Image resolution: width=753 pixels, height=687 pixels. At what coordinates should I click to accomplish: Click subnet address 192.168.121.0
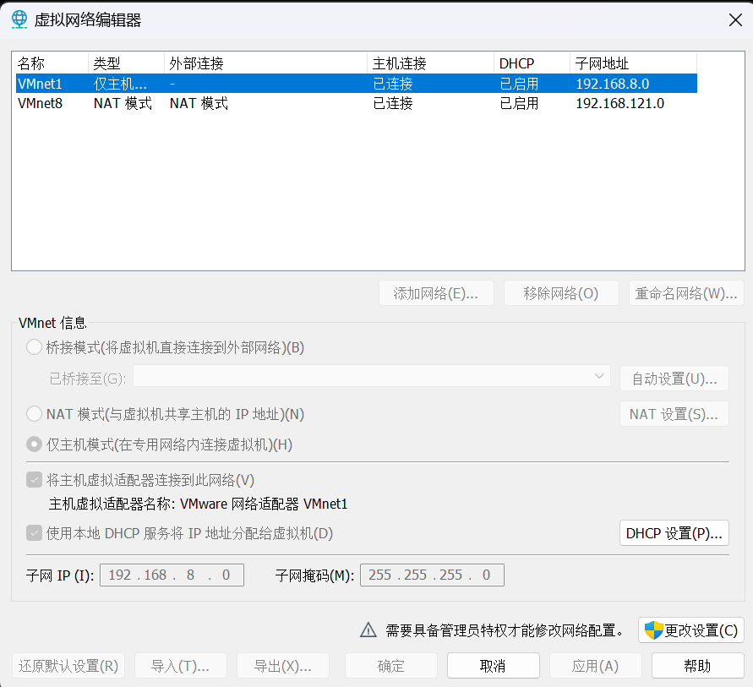click(x=620, y=103)
